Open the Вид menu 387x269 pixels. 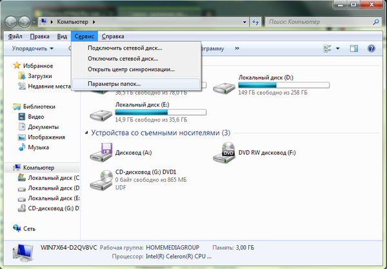[x=62, y=37]
